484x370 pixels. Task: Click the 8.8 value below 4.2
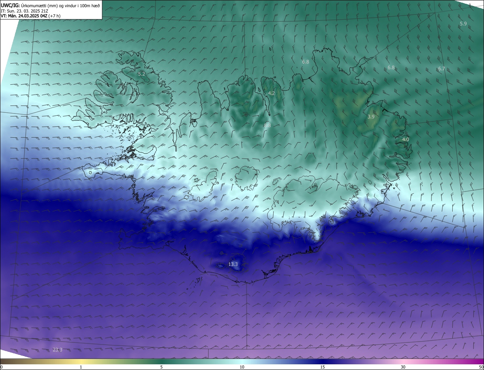(267, 125)
